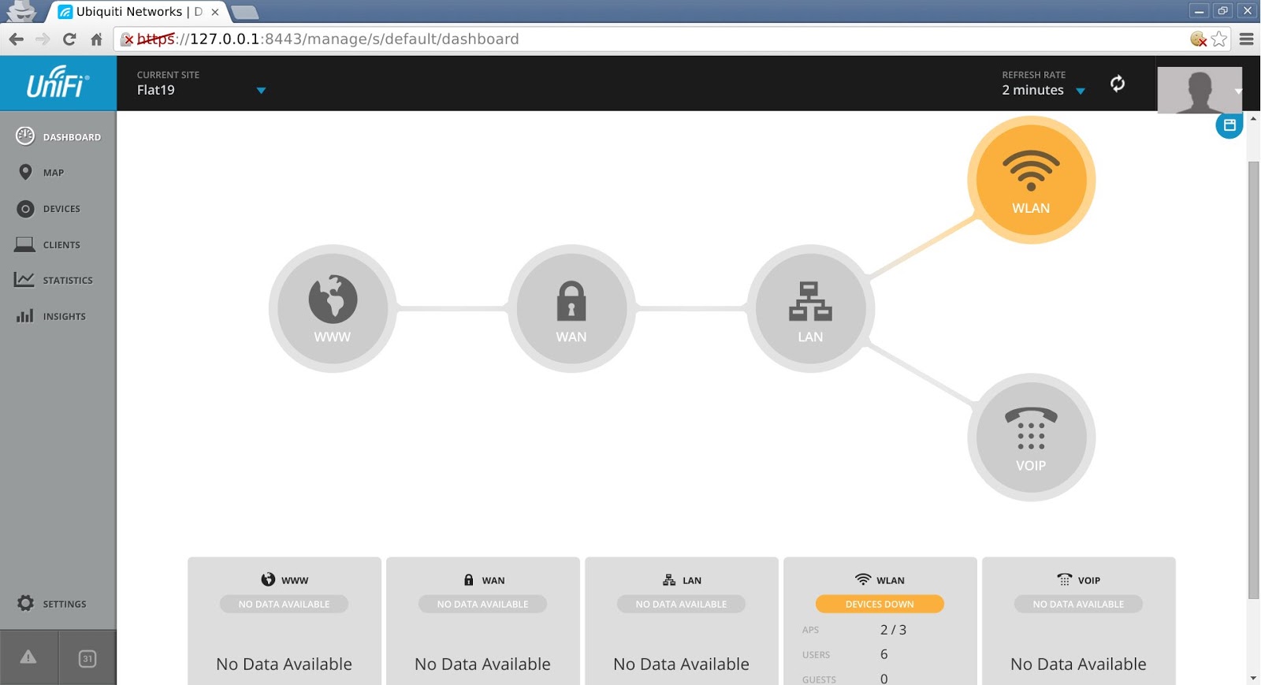Select the Dashboard menu label

pos(72,137)
